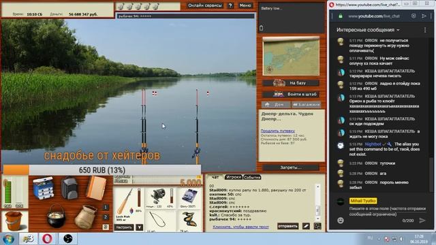Viewport: 436px width, 245px height.
Task: Show hidden system tray icons arrow
Action: coord(379,239)
